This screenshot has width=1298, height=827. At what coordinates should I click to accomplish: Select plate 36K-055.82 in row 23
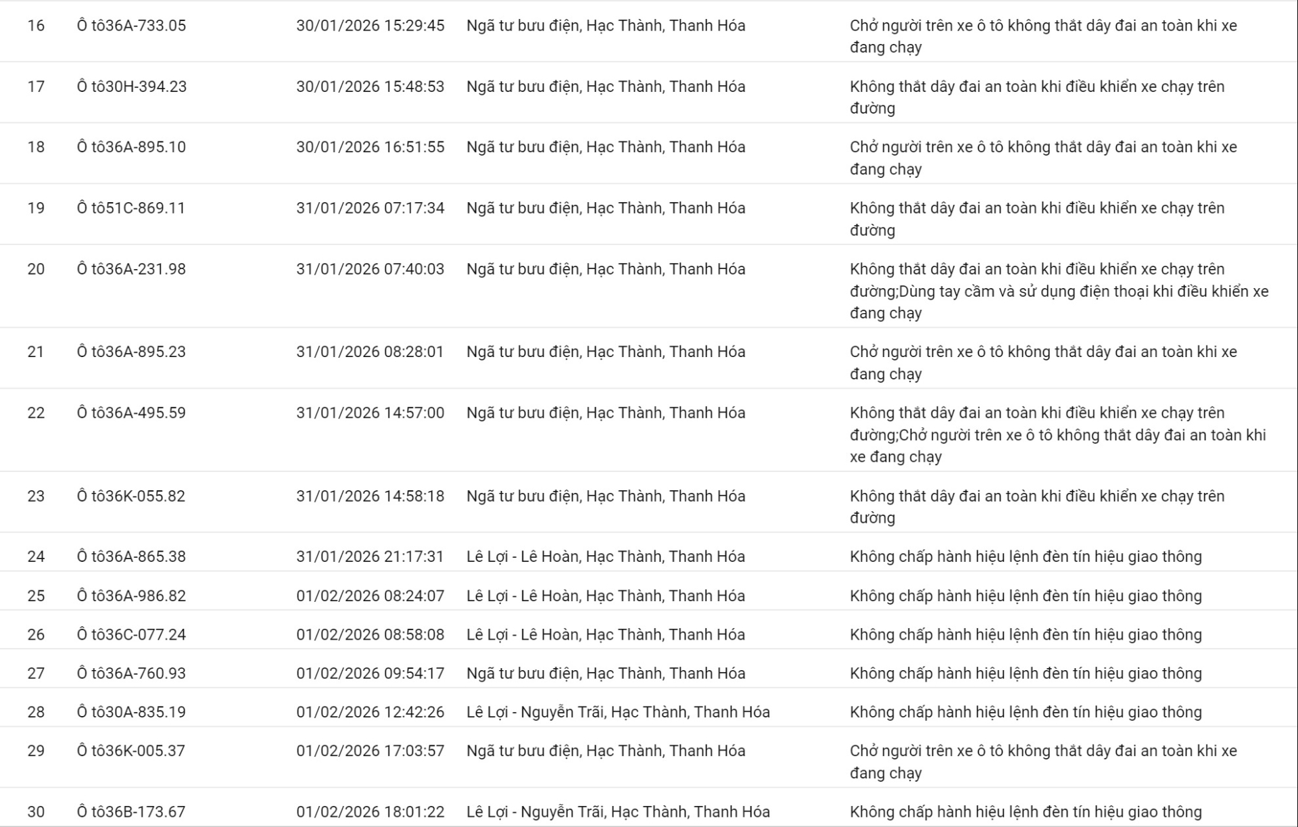[x=131, y=496]
